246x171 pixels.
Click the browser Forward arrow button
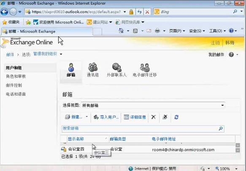pyautogui.click(x=13, y=12)
